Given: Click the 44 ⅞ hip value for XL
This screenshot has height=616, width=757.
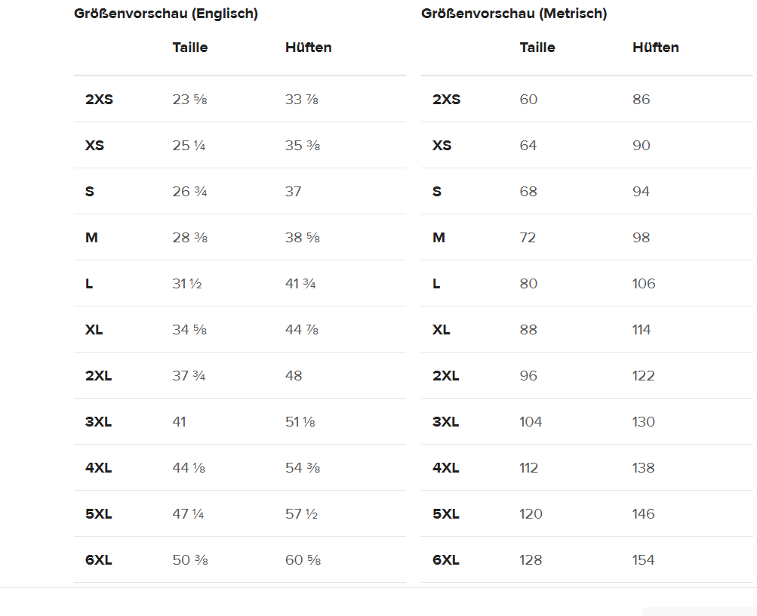Looking at the screenshot, I should (303, 330).
